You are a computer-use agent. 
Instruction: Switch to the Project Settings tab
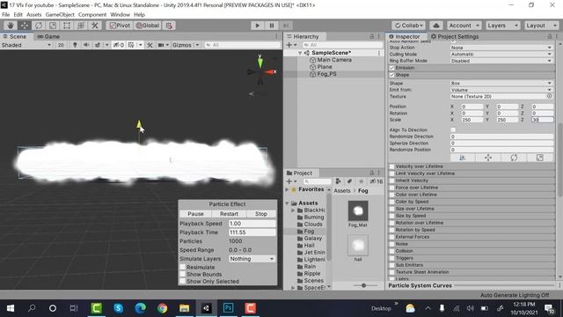(x=455, y=36)
